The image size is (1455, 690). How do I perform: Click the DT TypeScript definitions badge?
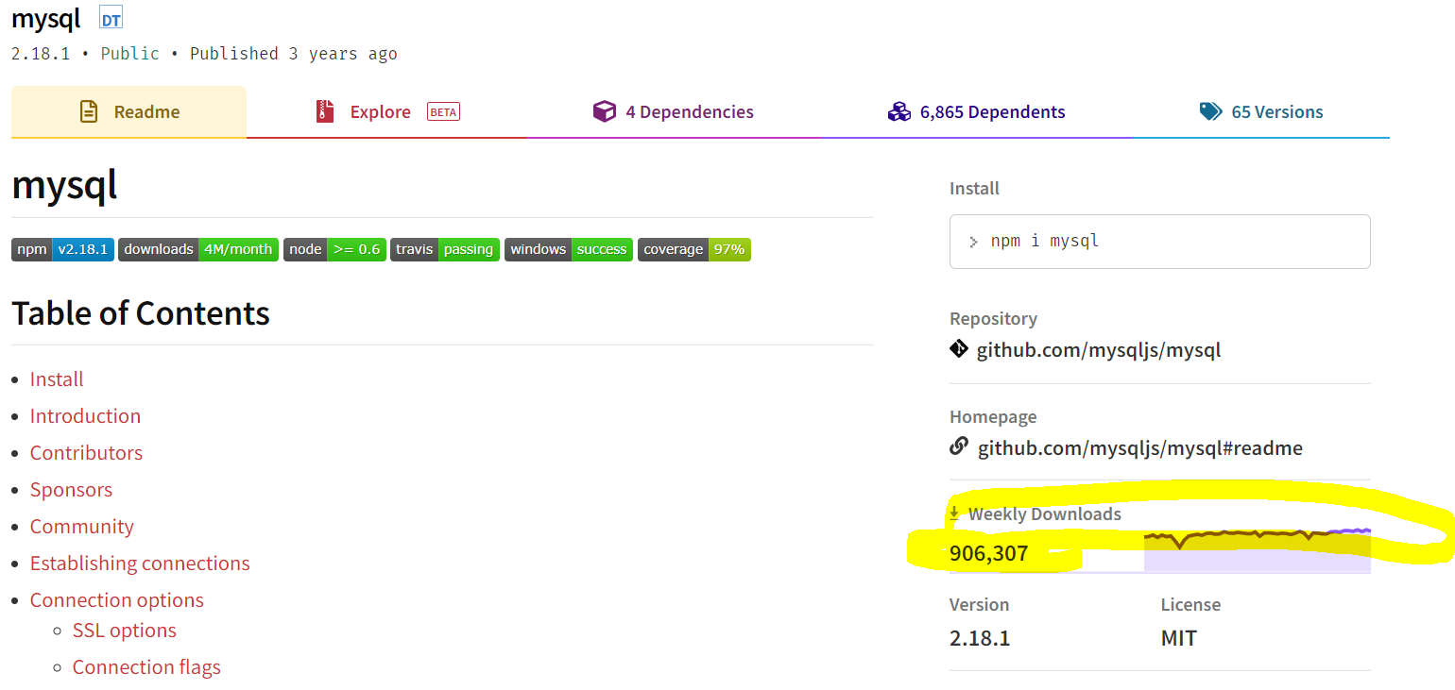[111, 18]
